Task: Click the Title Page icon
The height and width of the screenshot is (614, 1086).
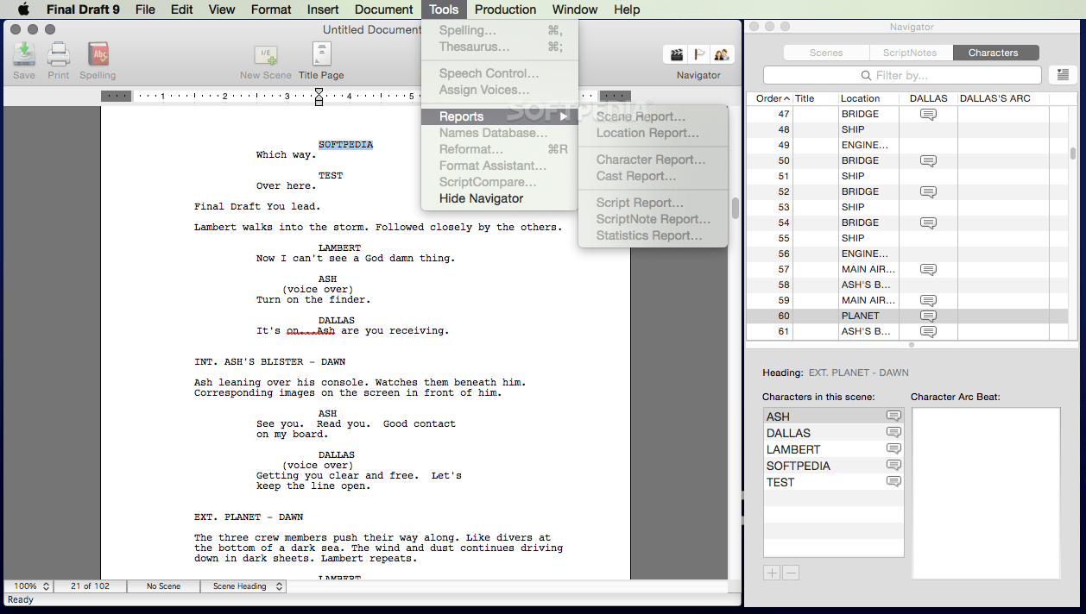Action: [321, 54]
